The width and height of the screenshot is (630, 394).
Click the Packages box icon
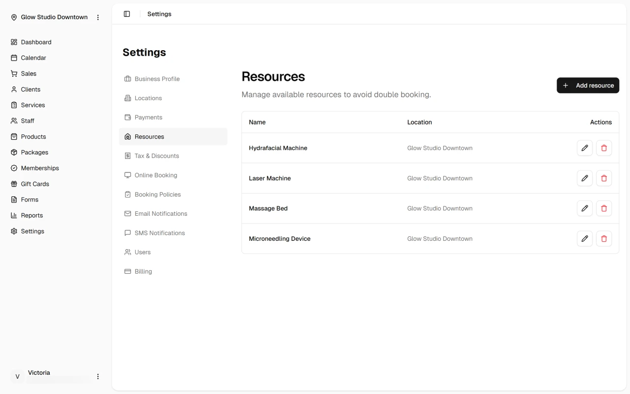[x=14, y=152]
